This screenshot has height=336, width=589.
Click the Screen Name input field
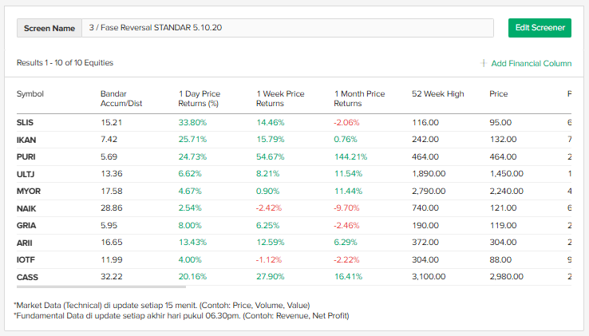click(x=287, y=28)
